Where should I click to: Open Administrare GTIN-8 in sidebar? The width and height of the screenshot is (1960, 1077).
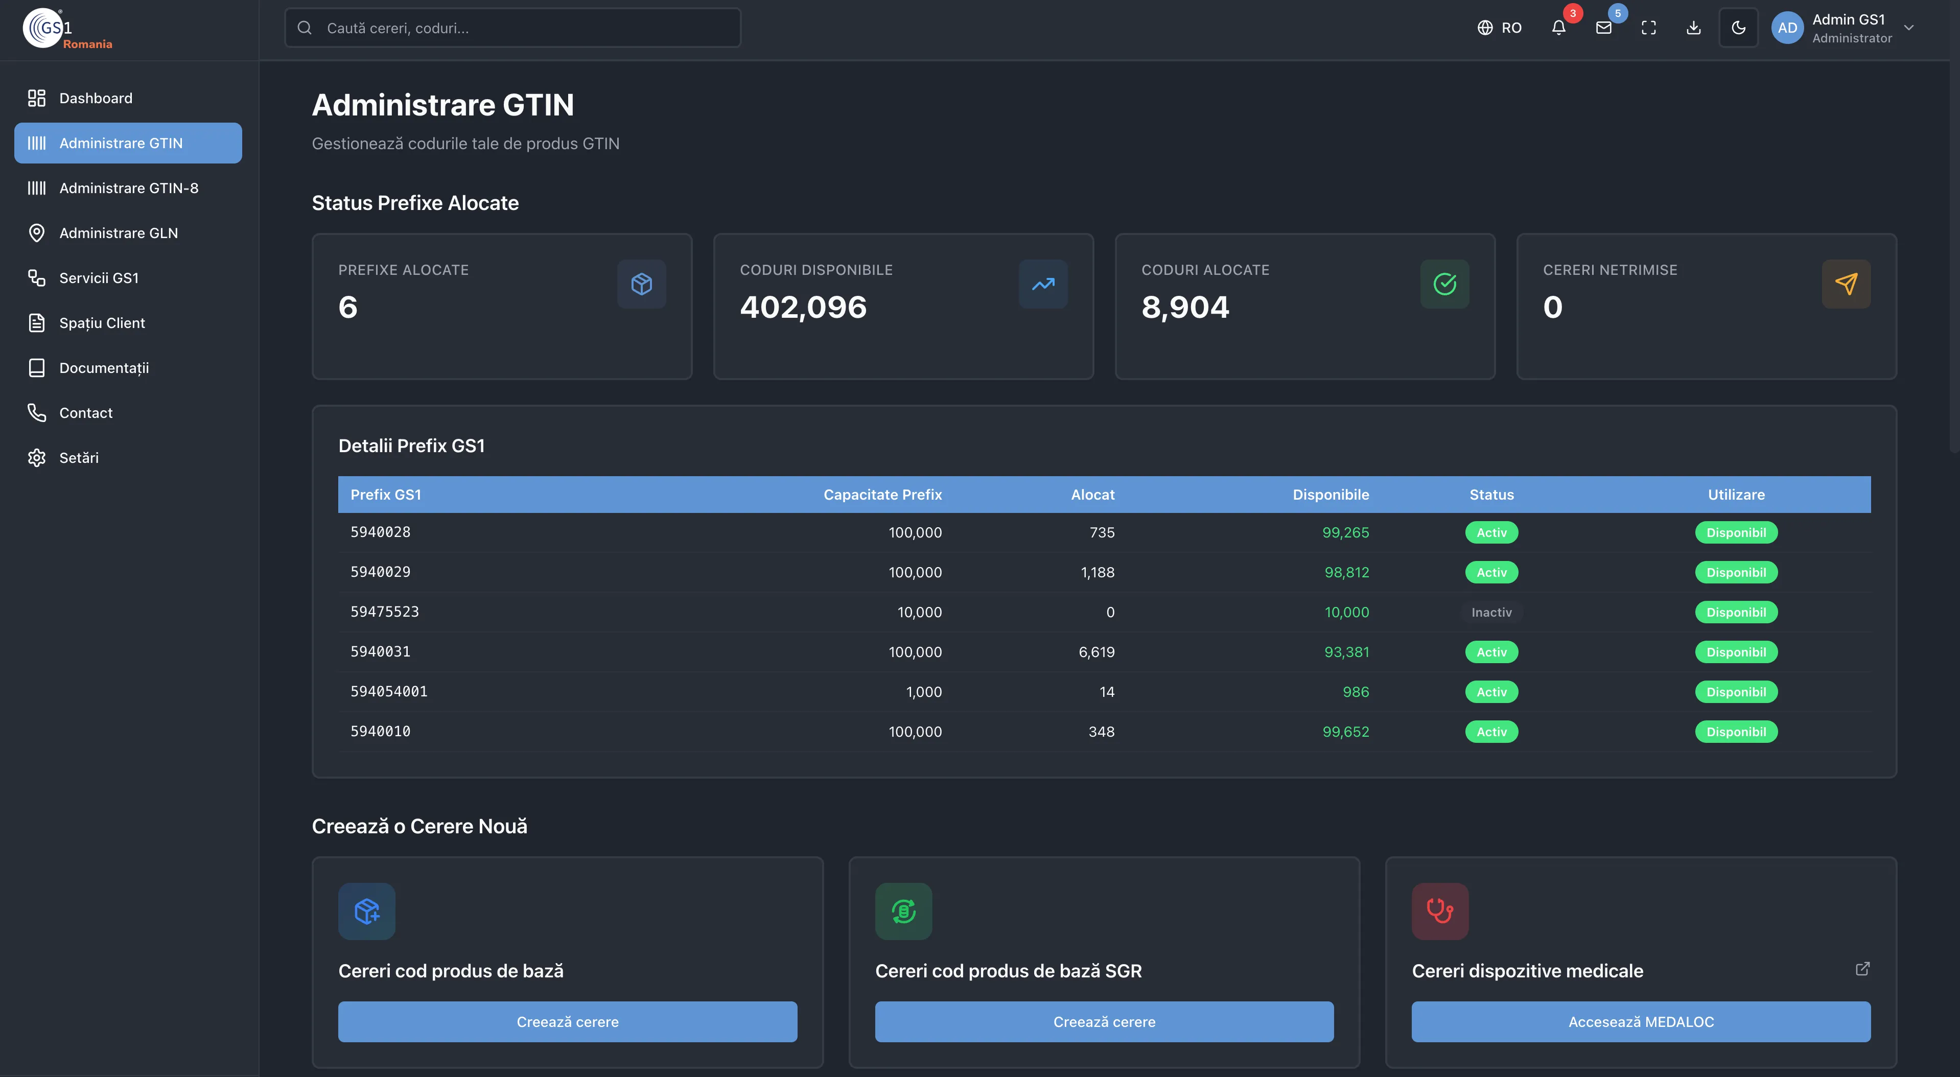(x=129, y=188)
